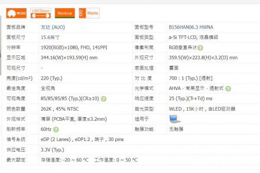Click the LED Driver badge icon
This screenshot has height=173, width=260.
[x=41, y=13]
